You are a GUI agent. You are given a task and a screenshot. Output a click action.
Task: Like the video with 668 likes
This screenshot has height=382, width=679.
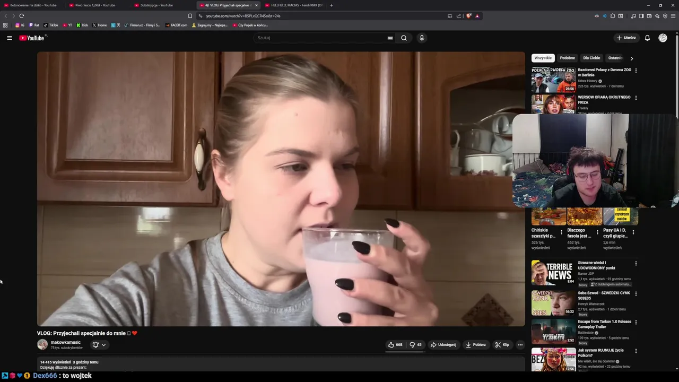(x=395, y=345)
